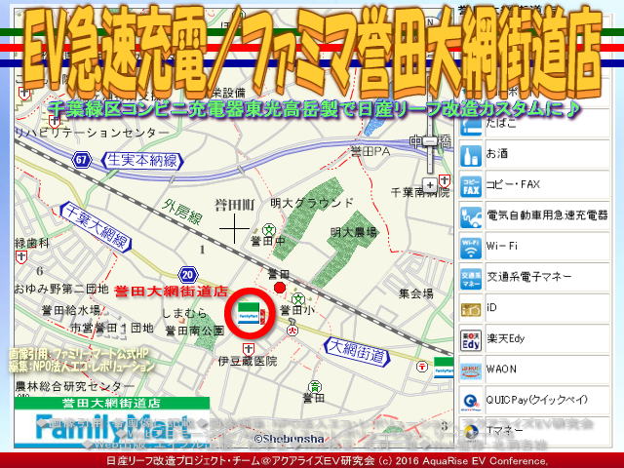Click the Copy FAX service icon

pyautogui.click(x=471, y=186)
